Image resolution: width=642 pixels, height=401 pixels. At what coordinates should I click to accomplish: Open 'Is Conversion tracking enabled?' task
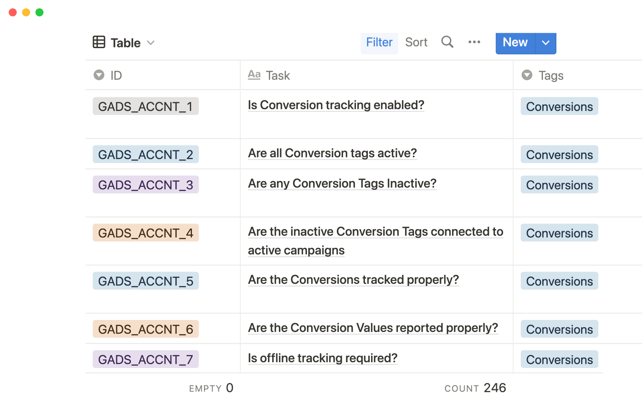click(x=336, y=105)
